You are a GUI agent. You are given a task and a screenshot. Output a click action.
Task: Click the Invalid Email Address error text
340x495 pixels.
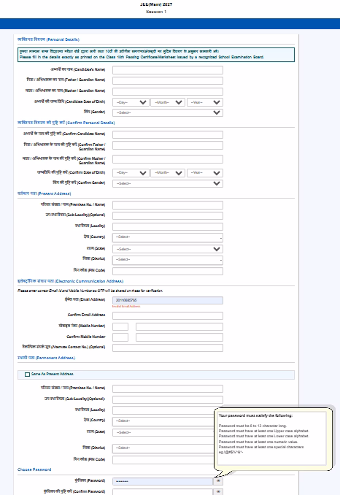[x=126, y=307]
